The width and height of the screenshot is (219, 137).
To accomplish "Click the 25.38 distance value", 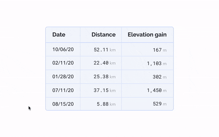I will pos(101,77).
